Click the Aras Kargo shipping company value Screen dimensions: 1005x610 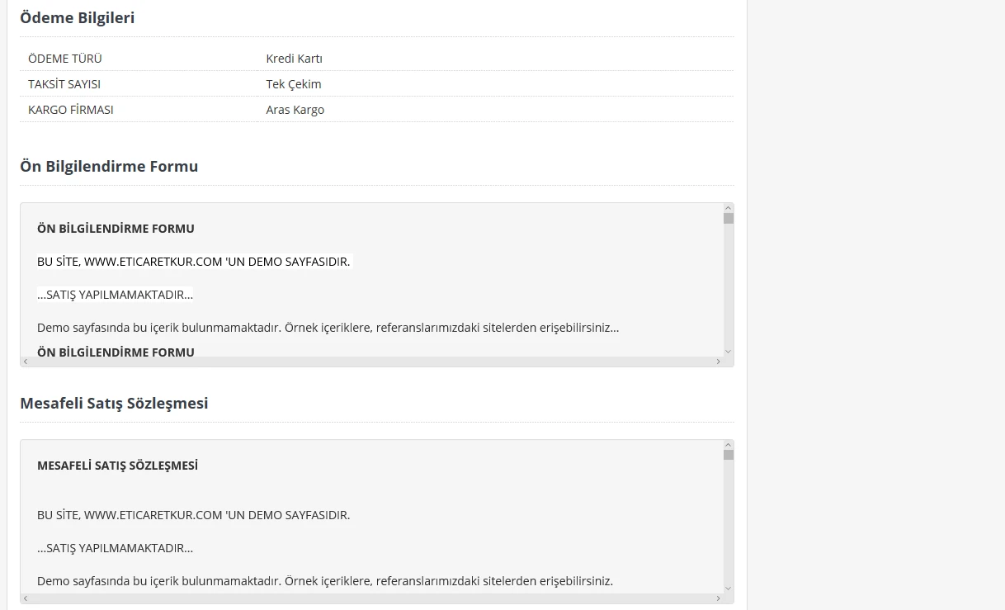tap(295, 110)
